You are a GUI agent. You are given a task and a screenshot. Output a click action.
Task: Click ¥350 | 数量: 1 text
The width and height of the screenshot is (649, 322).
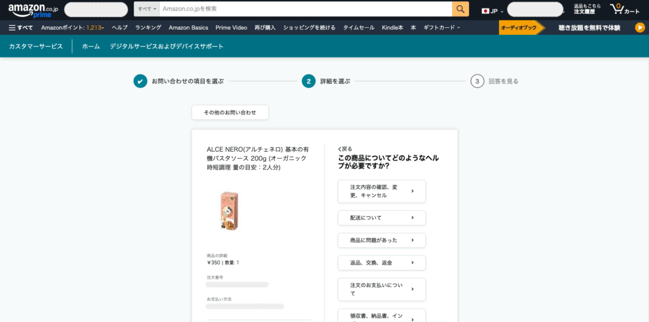click(222, 263)
